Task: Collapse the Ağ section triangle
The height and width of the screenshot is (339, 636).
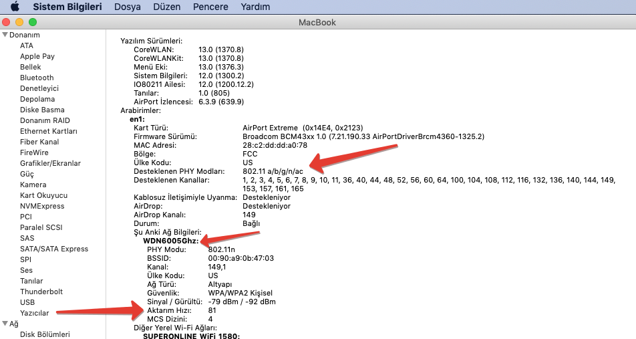Action: coord(5,324)
